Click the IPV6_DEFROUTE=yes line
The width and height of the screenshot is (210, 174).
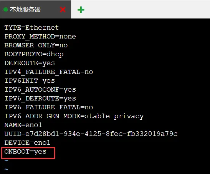tap(40, 99)
